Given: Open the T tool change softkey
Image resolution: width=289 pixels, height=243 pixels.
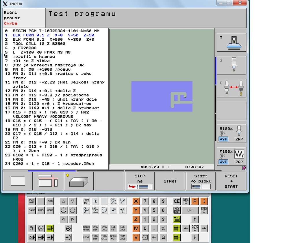Looking at the screenshot, I should tap(231, 88).
